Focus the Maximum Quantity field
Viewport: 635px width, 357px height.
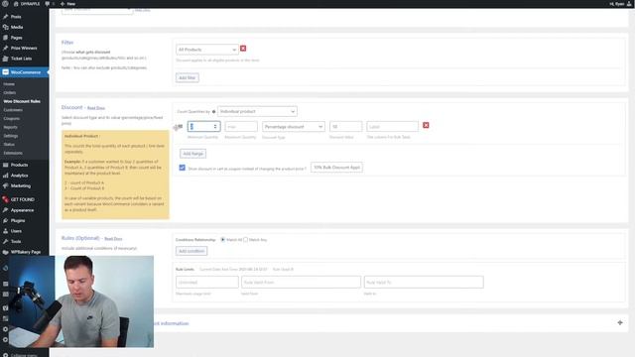241,127
